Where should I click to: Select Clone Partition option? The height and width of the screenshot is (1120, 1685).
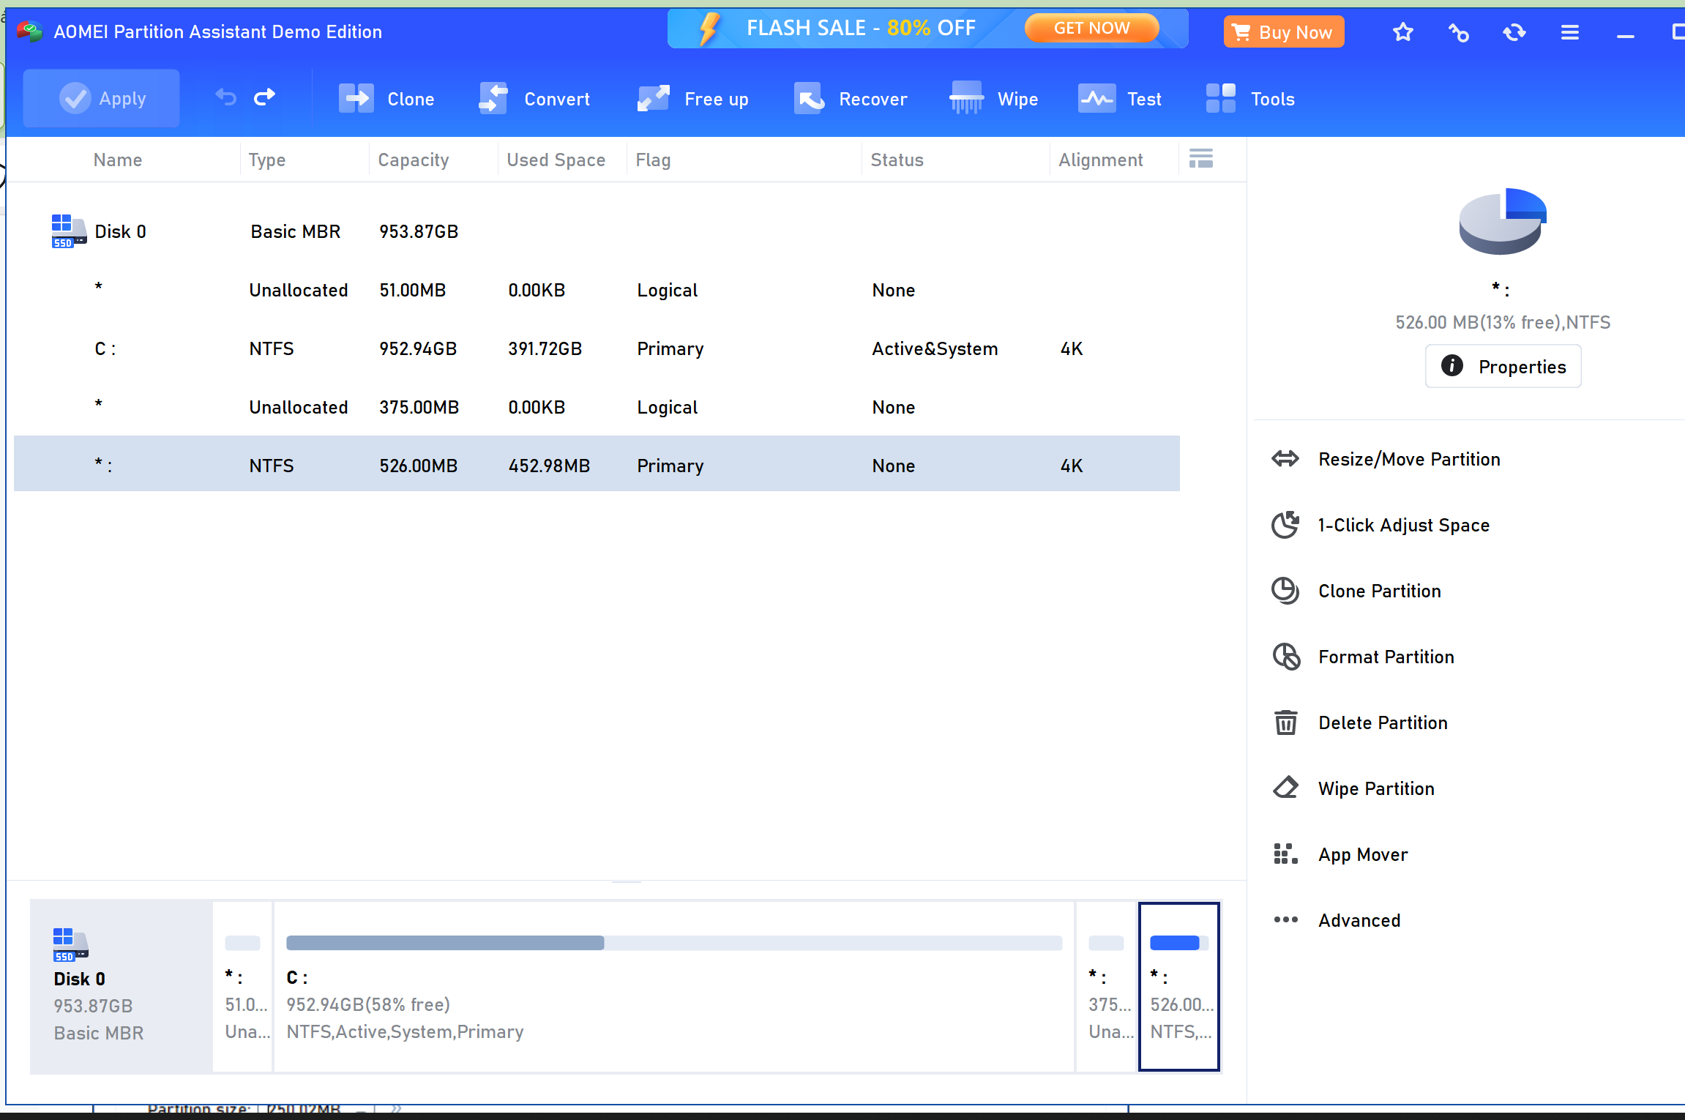point(1356,591)
